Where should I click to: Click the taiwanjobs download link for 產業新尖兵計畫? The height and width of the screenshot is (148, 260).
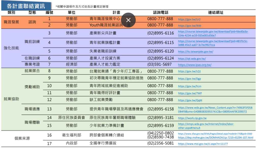[x=213, y=33]
